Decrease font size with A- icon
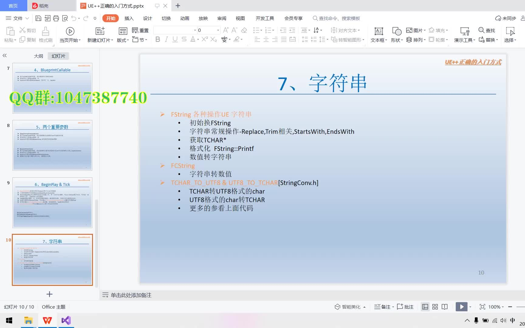Screen dimensions: 525x328 click(234, 30)
